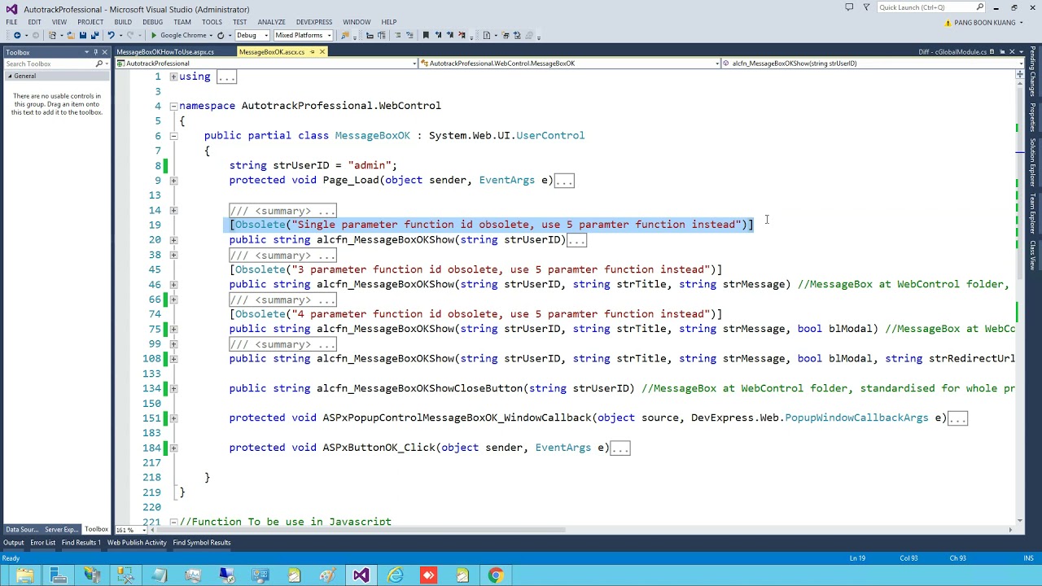This screenshot has width=1042, height=586.
Task: Open the Find Results 1 tab
Action: point(81,543)
